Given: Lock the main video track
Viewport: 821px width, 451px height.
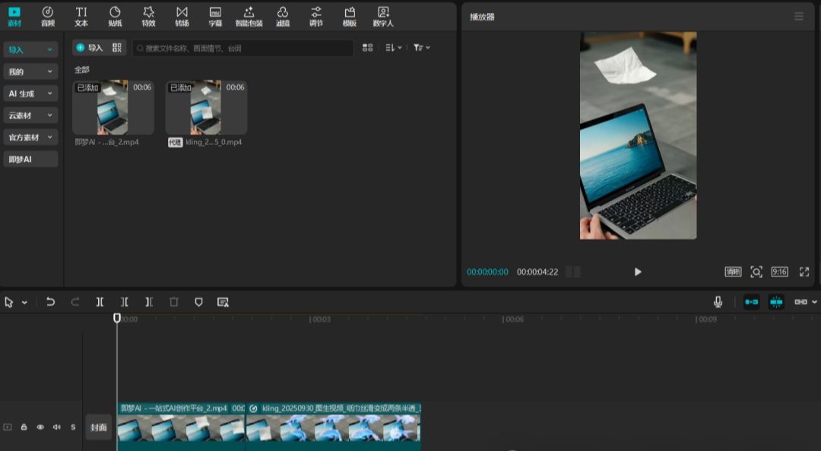Looking at the screenshot, I should [x=24, y=427].
